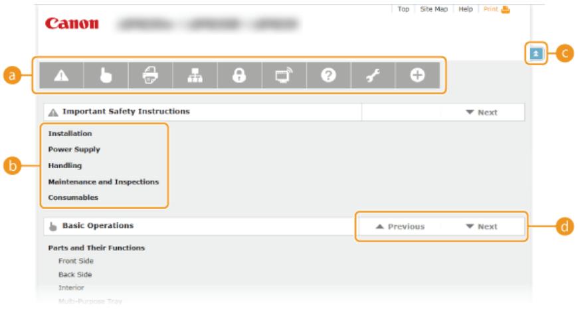The width and height of the screenshot is (578, 309).
Task: Open the Interior subtopic
Action: click(71, 288)
